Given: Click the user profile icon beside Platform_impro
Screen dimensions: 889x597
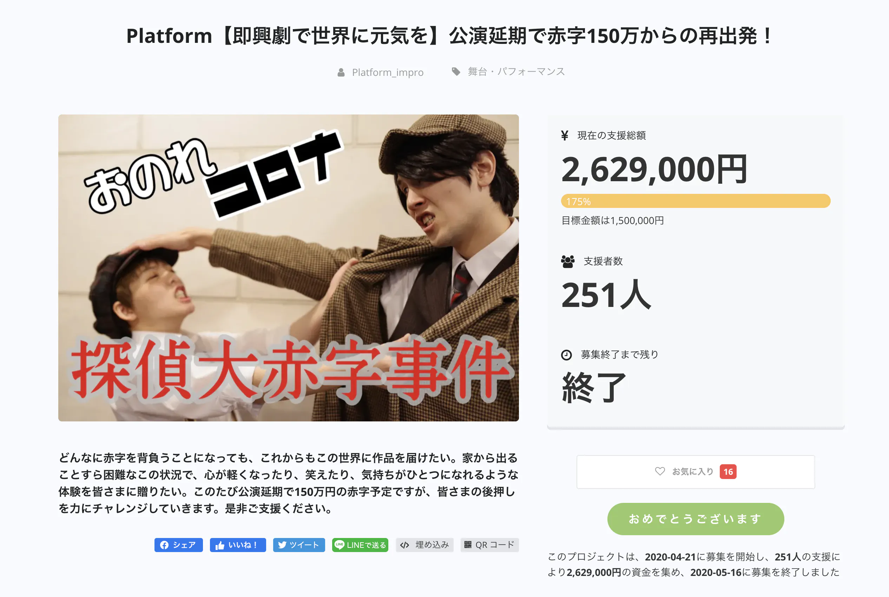Looking at the screenshot, I should (341, 72).
